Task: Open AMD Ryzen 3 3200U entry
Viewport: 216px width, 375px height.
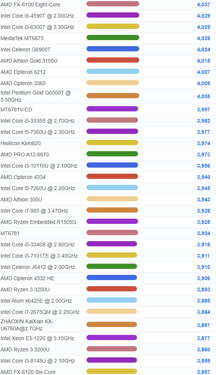Action: tap(25, 349)
